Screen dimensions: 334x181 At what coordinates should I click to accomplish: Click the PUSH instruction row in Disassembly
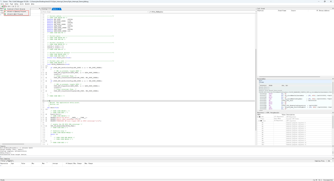click(x=295, y=86)
